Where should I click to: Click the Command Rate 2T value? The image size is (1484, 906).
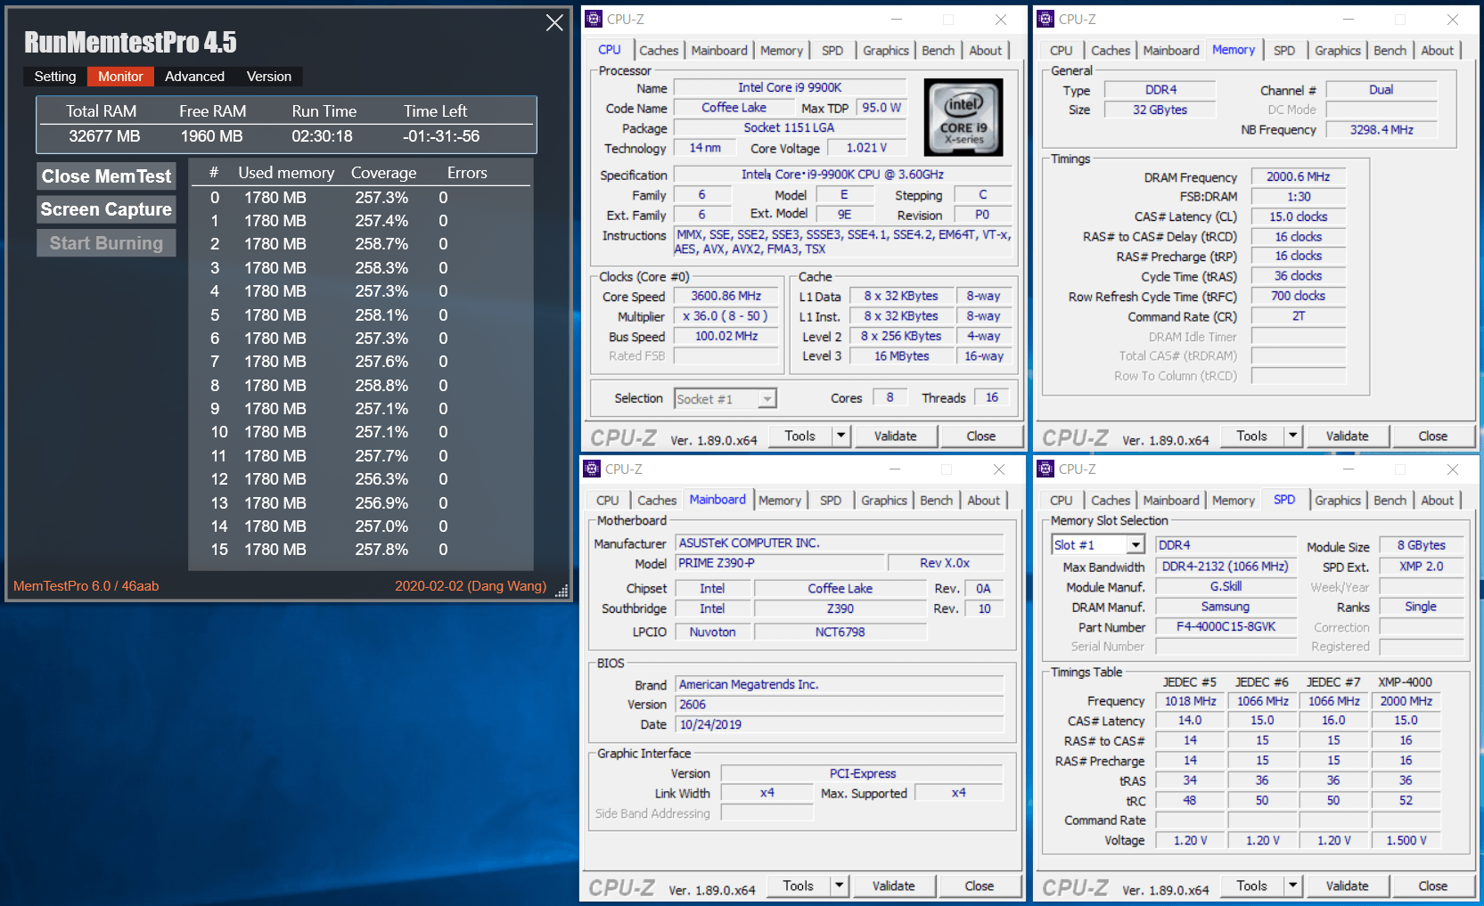(1298, 316)
